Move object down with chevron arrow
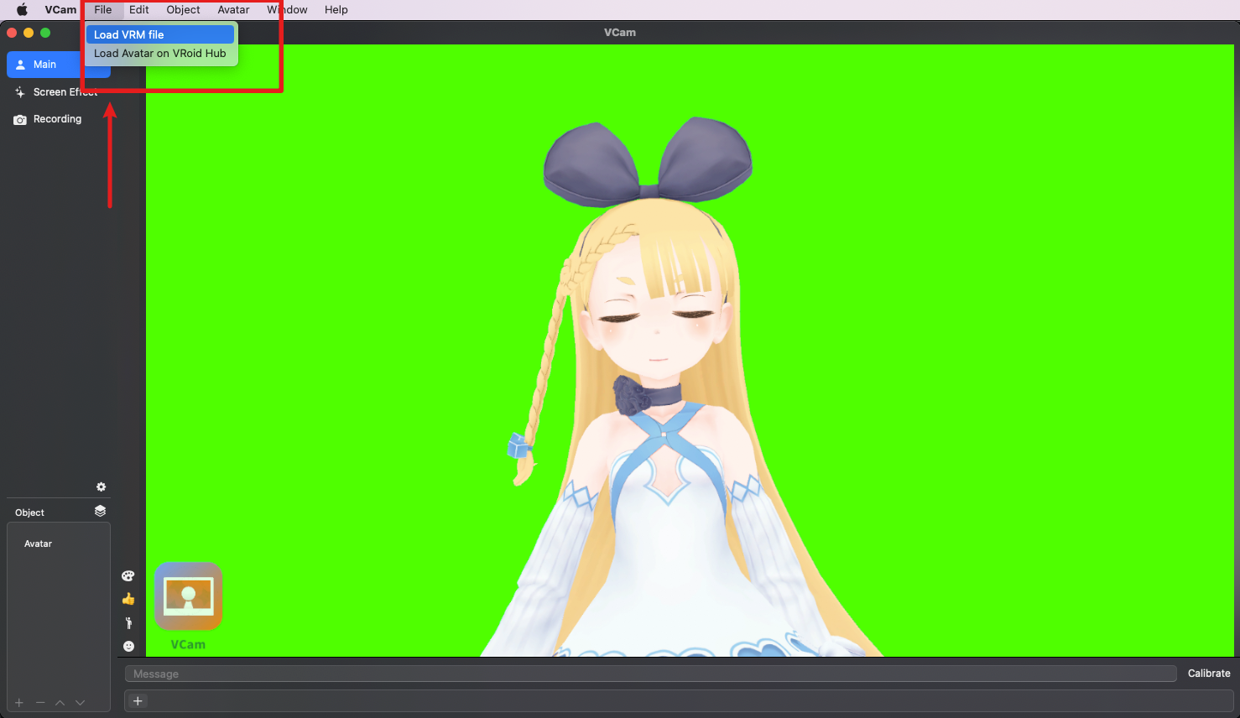 tap(80, 703)
